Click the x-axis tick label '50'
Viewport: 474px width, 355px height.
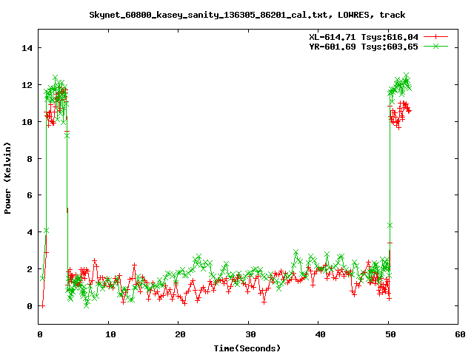pyautogui.click(x=390, y=334)
